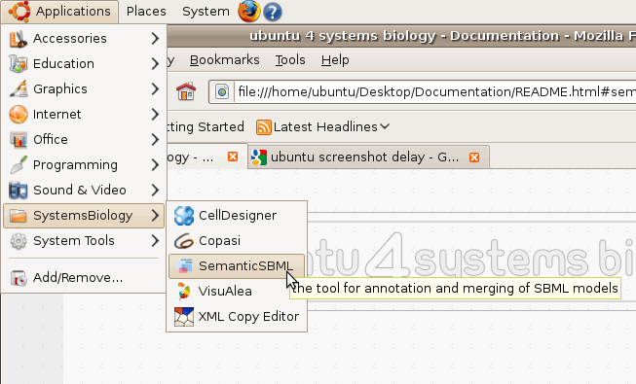Screen dimensions: 636x384
Task: Click Add/Remove... applications entry
Action: point(84,278)
